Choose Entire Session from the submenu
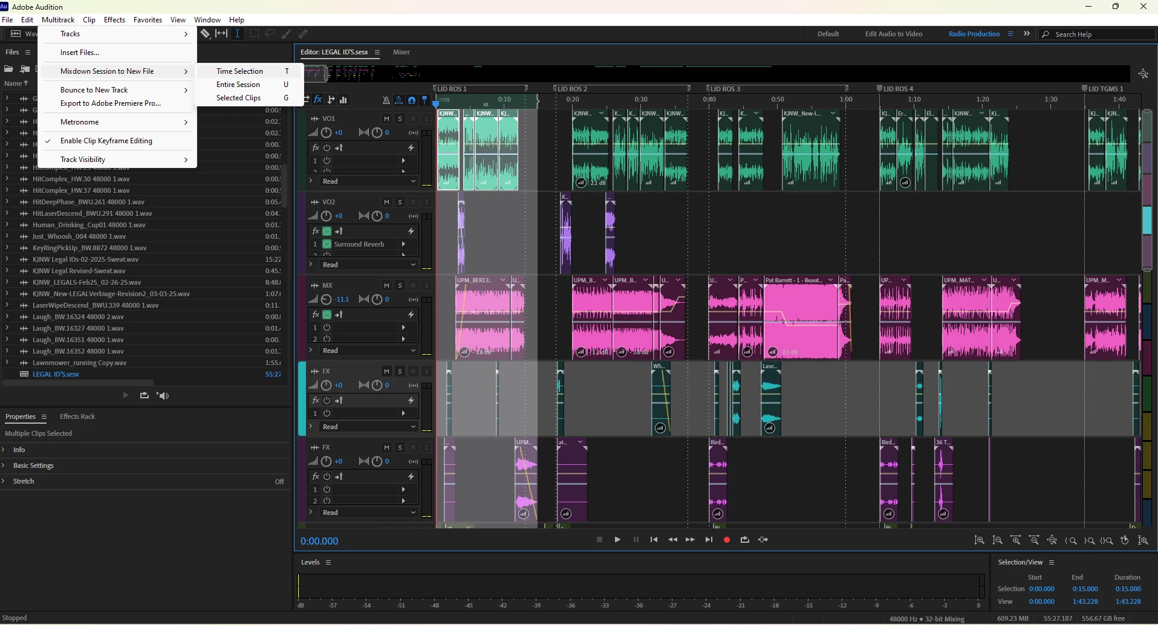The image size is (1158, 625). click(x=250, y=85)
